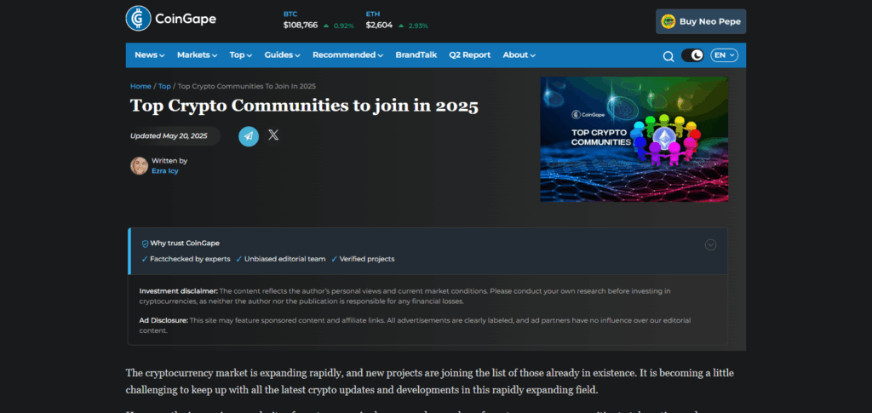Open author Ezra Icy profile link
The width and height of the screenshot is (872, 413).
(x=165, y=171)
